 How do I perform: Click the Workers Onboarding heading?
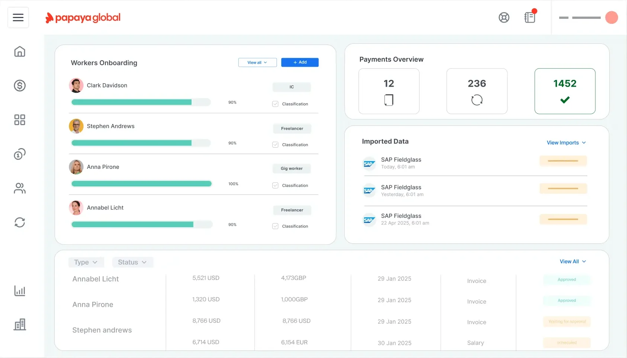(x=104, y=63)
